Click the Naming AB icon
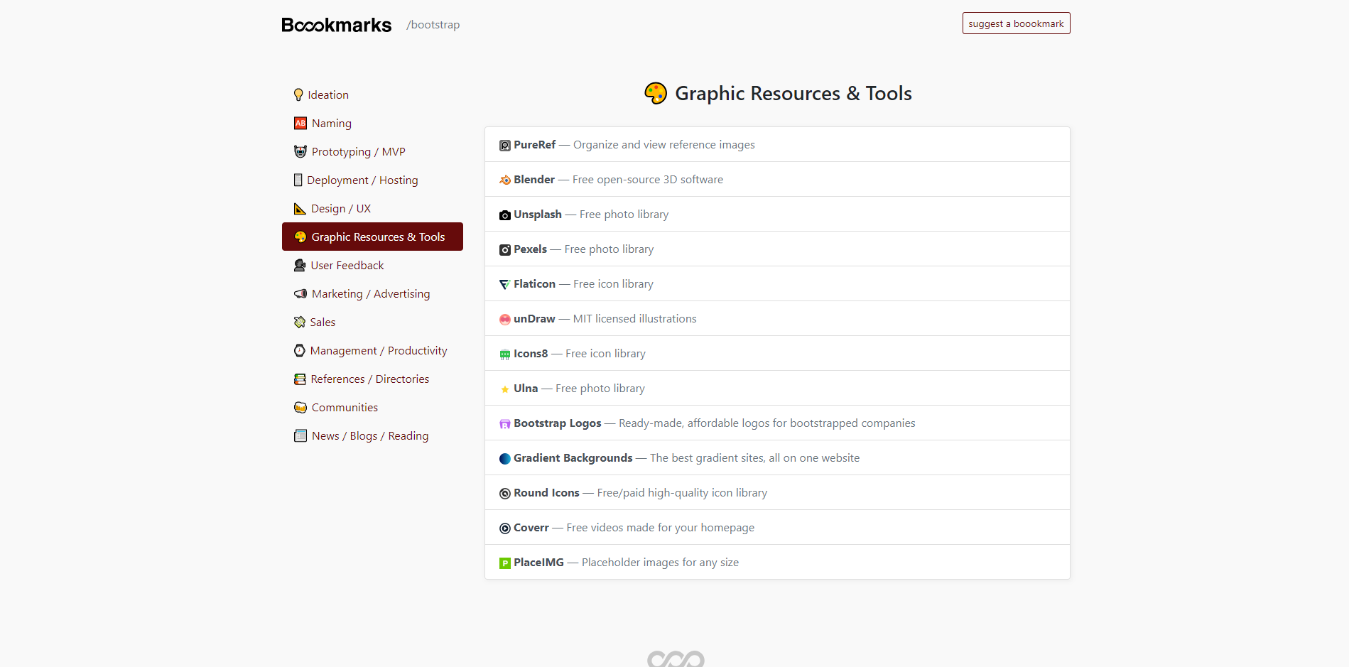 point(300,123)
